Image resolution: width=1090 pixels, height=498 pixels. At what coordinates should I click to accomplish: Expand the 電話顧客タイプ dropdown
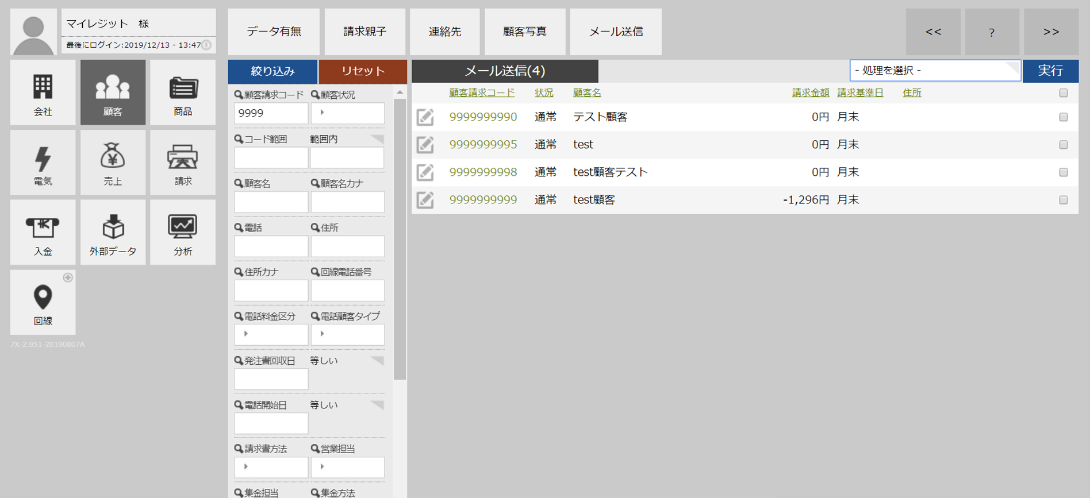[x=347, y=334]
